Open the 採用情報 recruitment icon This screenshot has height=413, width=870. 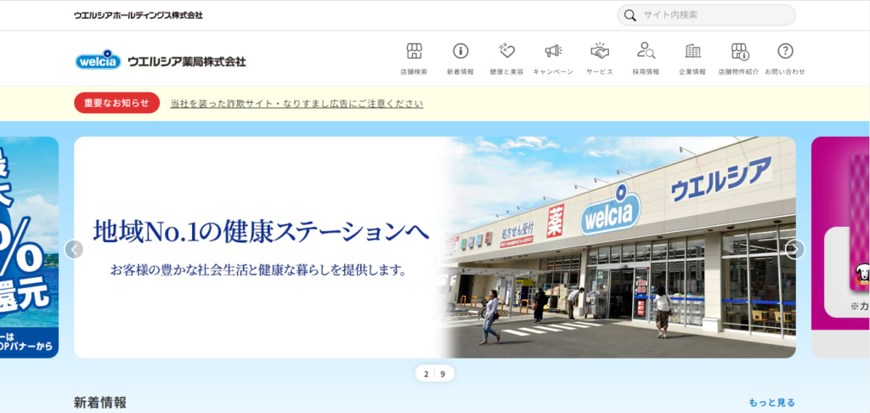646,51
